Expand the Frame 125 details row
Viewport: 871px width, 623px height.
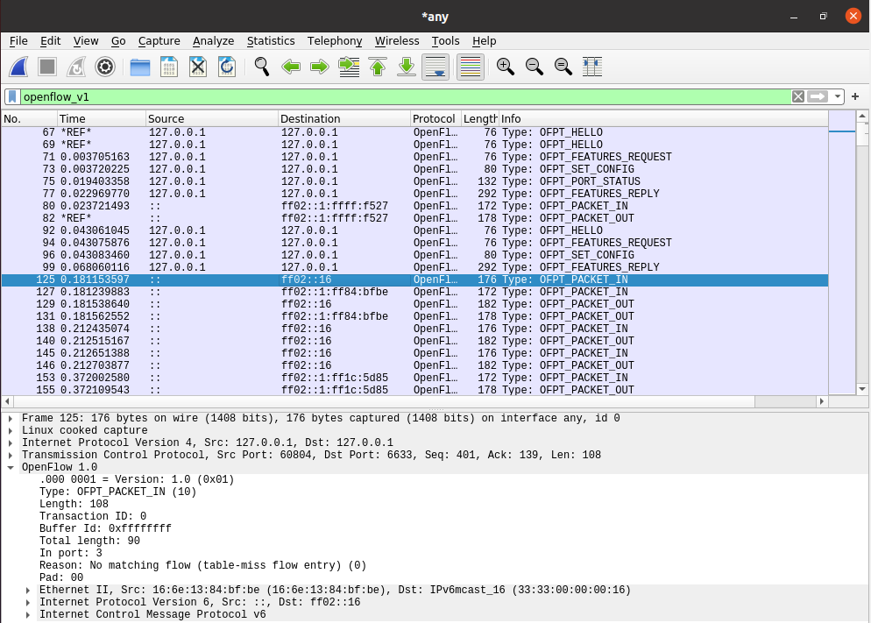(11, 419)
